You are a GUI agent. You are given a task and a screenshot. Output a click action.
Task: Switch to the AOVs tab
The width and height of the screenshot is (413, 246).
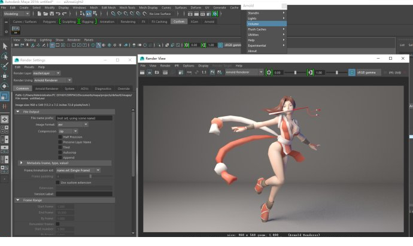84,89
